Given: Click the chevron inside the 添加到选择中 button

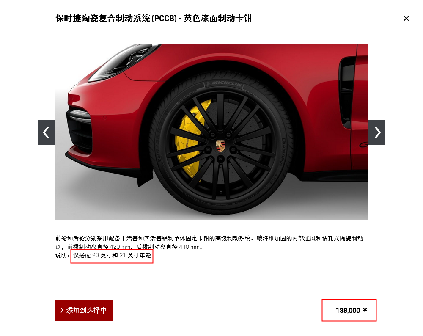Looking at the screenshot, I should 62,310.
